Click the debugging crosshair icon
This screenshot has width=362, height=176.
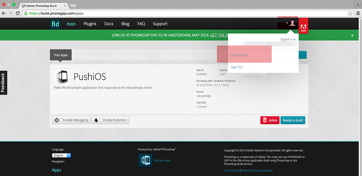coord(57,120)
